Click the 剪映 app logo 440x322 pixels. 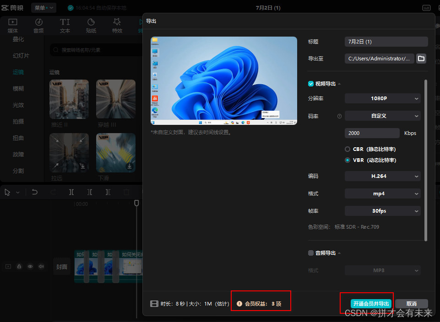pyautogui.click(x=12, y=8)
